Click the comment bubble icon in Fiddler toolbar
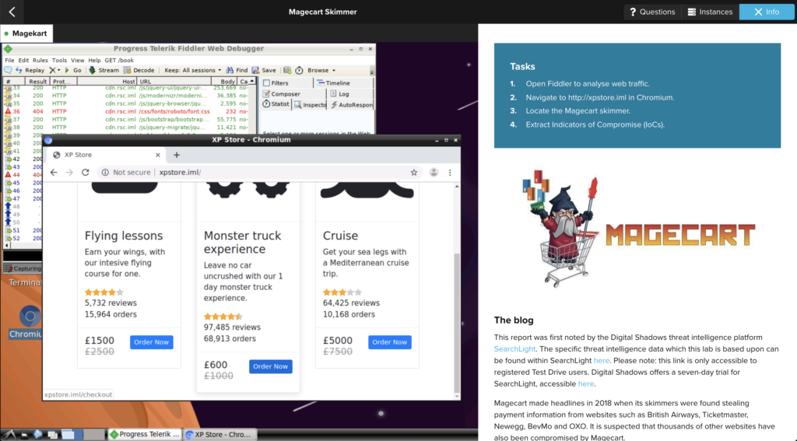This screenshot has width=797, height=441. (x=8, y=70)
